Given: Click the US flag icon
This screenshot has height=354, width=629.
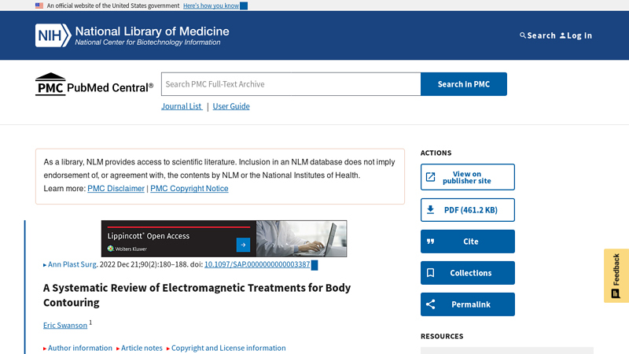Looking at the screenshot, I should pyautogui.click(x=39, y=6).
